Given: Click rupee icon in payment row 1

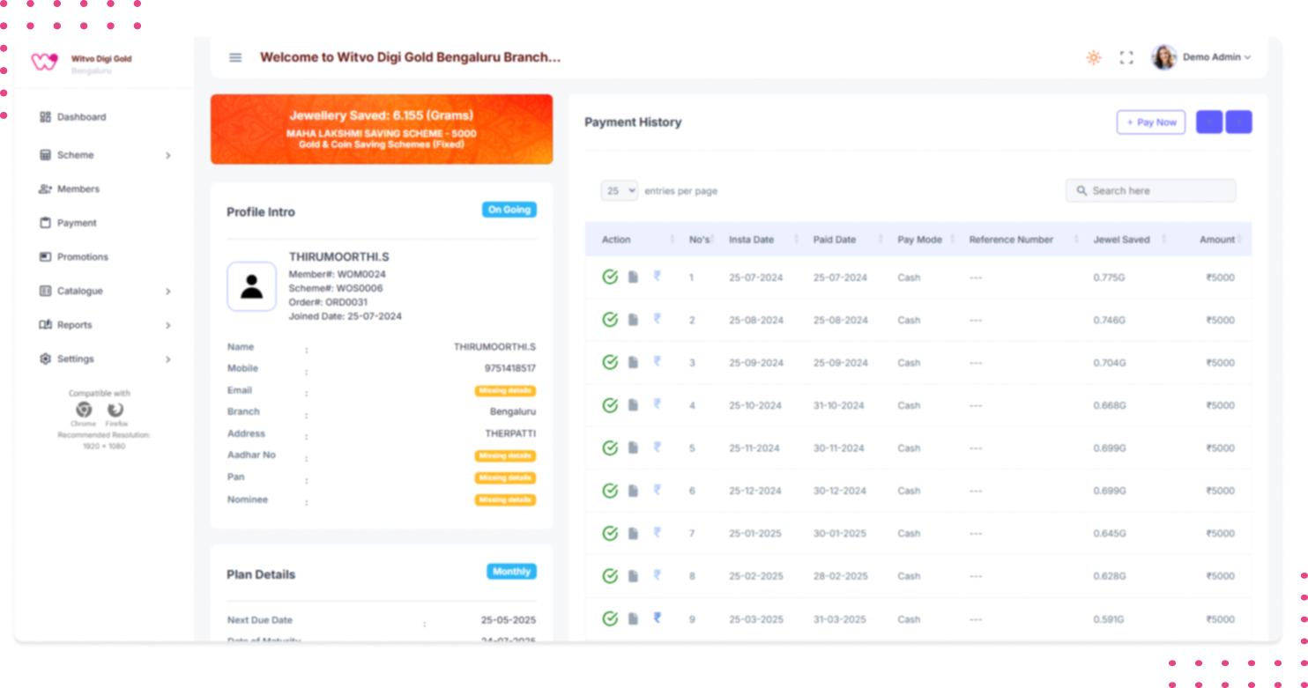Looking at the screenshot, I should (657, 277).
